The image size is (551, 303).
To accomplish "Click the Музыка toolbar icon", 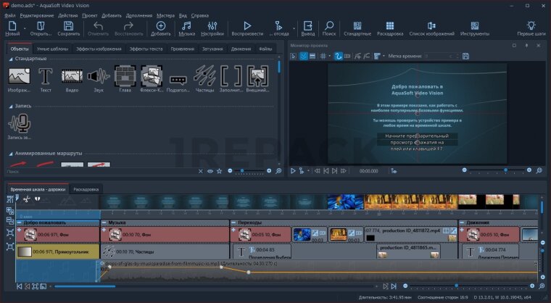I will 186,28.
